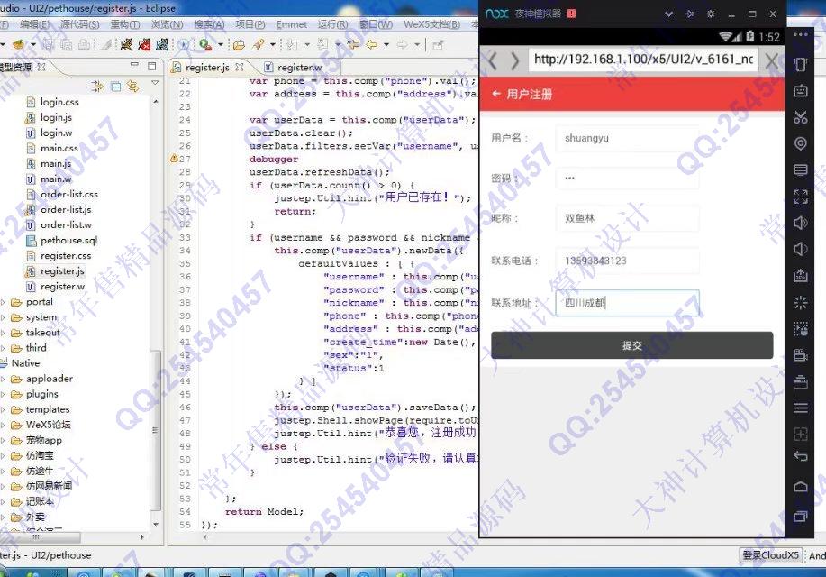Click link with editor icon in resource panel

tap(132, 86)
